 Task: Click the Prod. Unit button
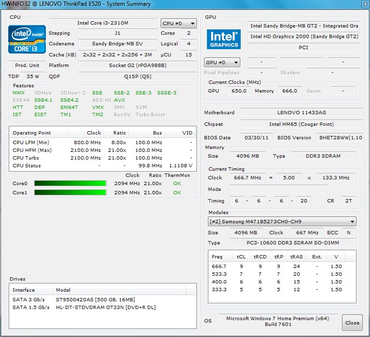coord(27,66)
